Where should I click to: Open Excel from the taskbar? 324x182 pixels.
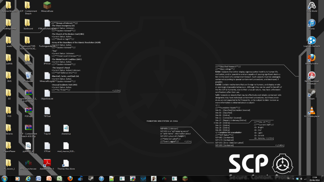[x=59, y=179]
